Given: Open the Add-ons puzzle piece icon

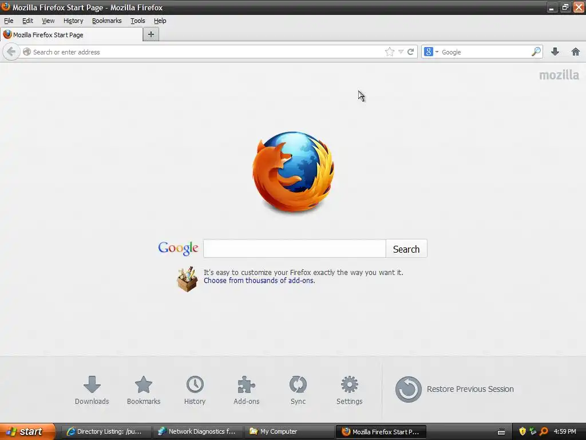Looking at the screenshot, I should (246, 390).
